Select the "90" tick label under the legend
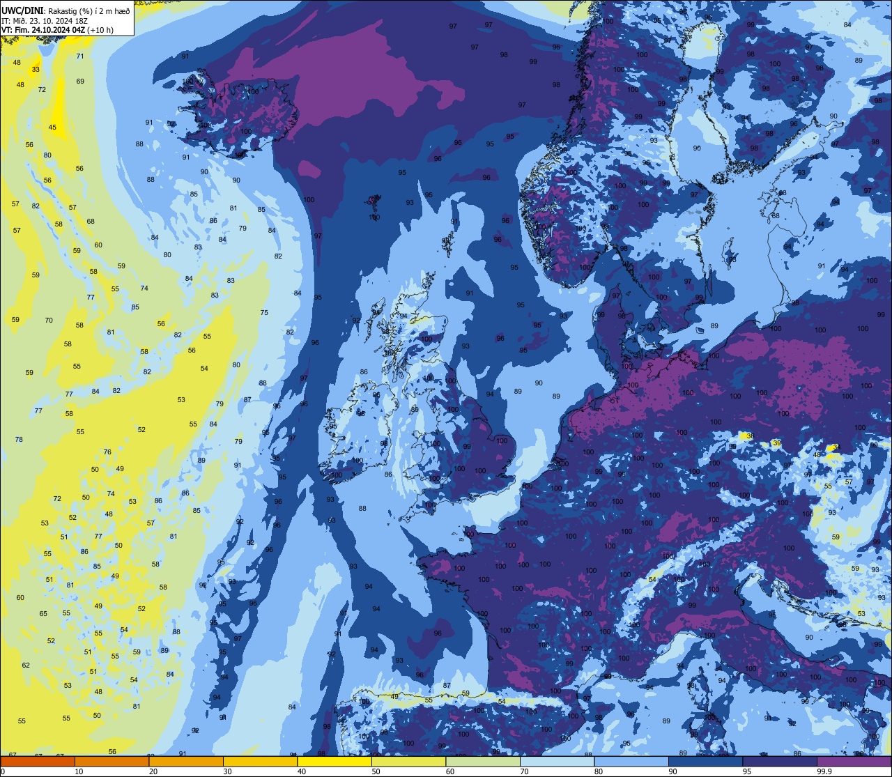 pos(672,771)
